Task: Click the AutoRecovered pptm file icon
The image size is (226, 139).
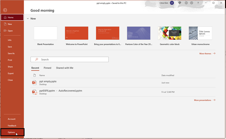Action: (34, 92)
